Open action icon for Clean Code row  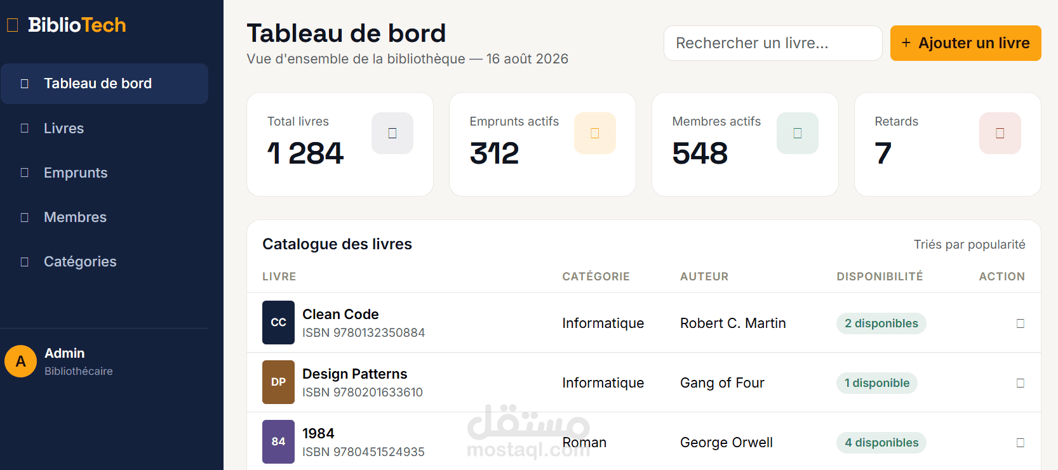pyautogui.click(x=1021, y=323)
